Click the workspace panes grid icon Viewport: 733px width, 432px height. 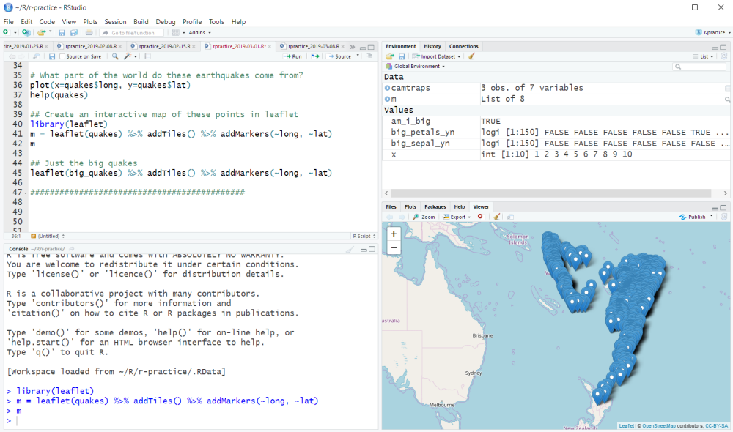click(175, 33)
